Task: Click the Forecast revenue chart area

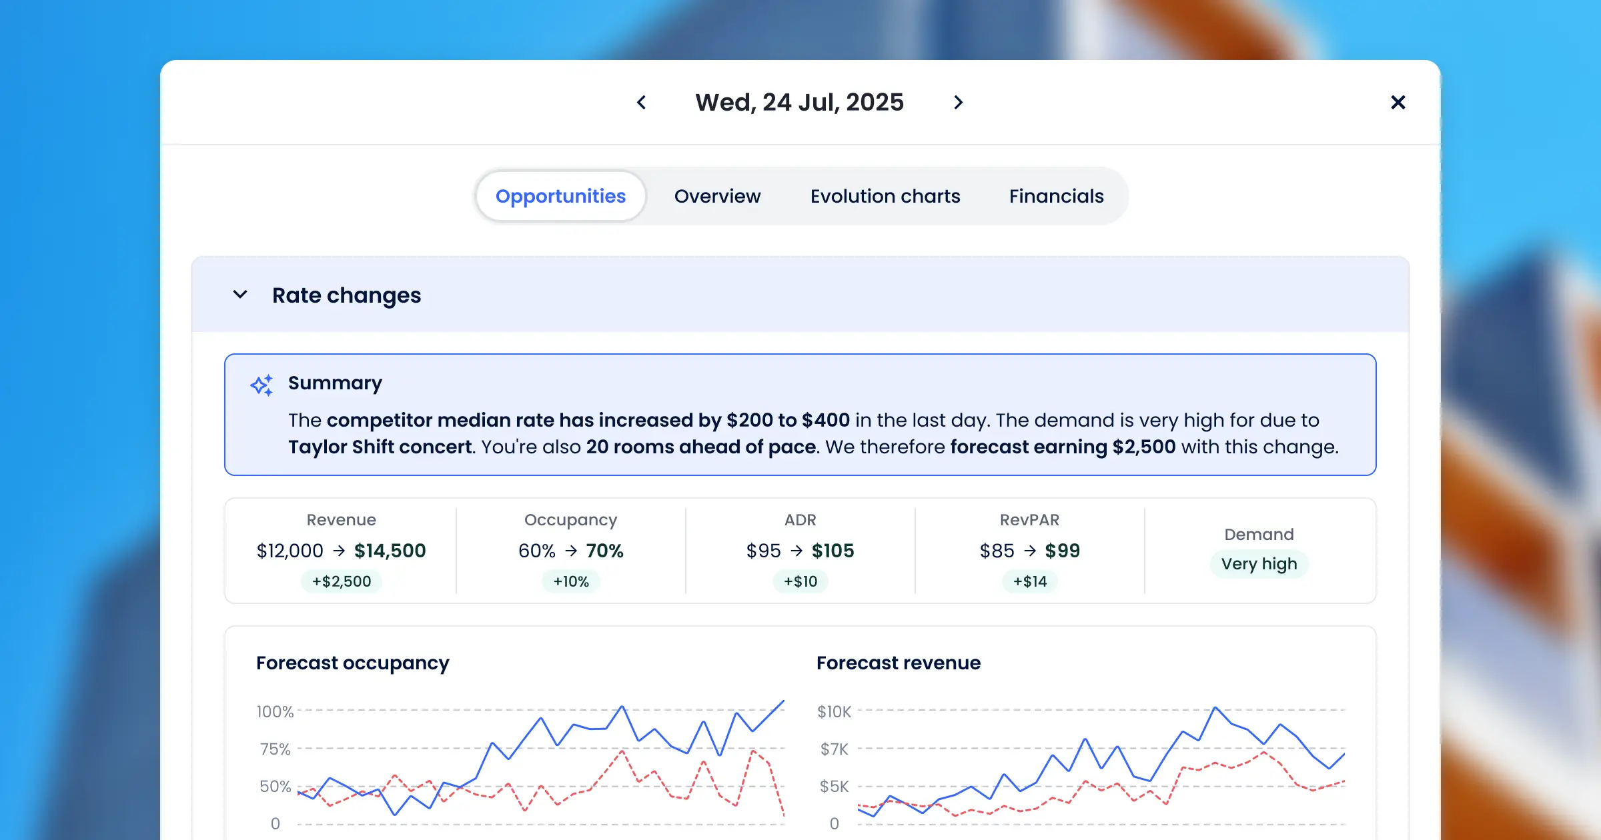Action: click(1101, 767)
